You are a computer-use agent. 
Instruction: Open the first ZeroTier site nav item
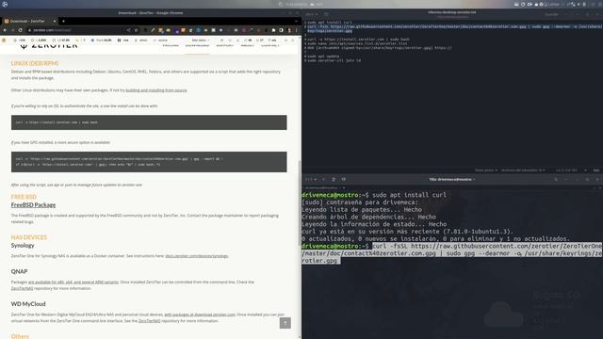pos(171,45)
